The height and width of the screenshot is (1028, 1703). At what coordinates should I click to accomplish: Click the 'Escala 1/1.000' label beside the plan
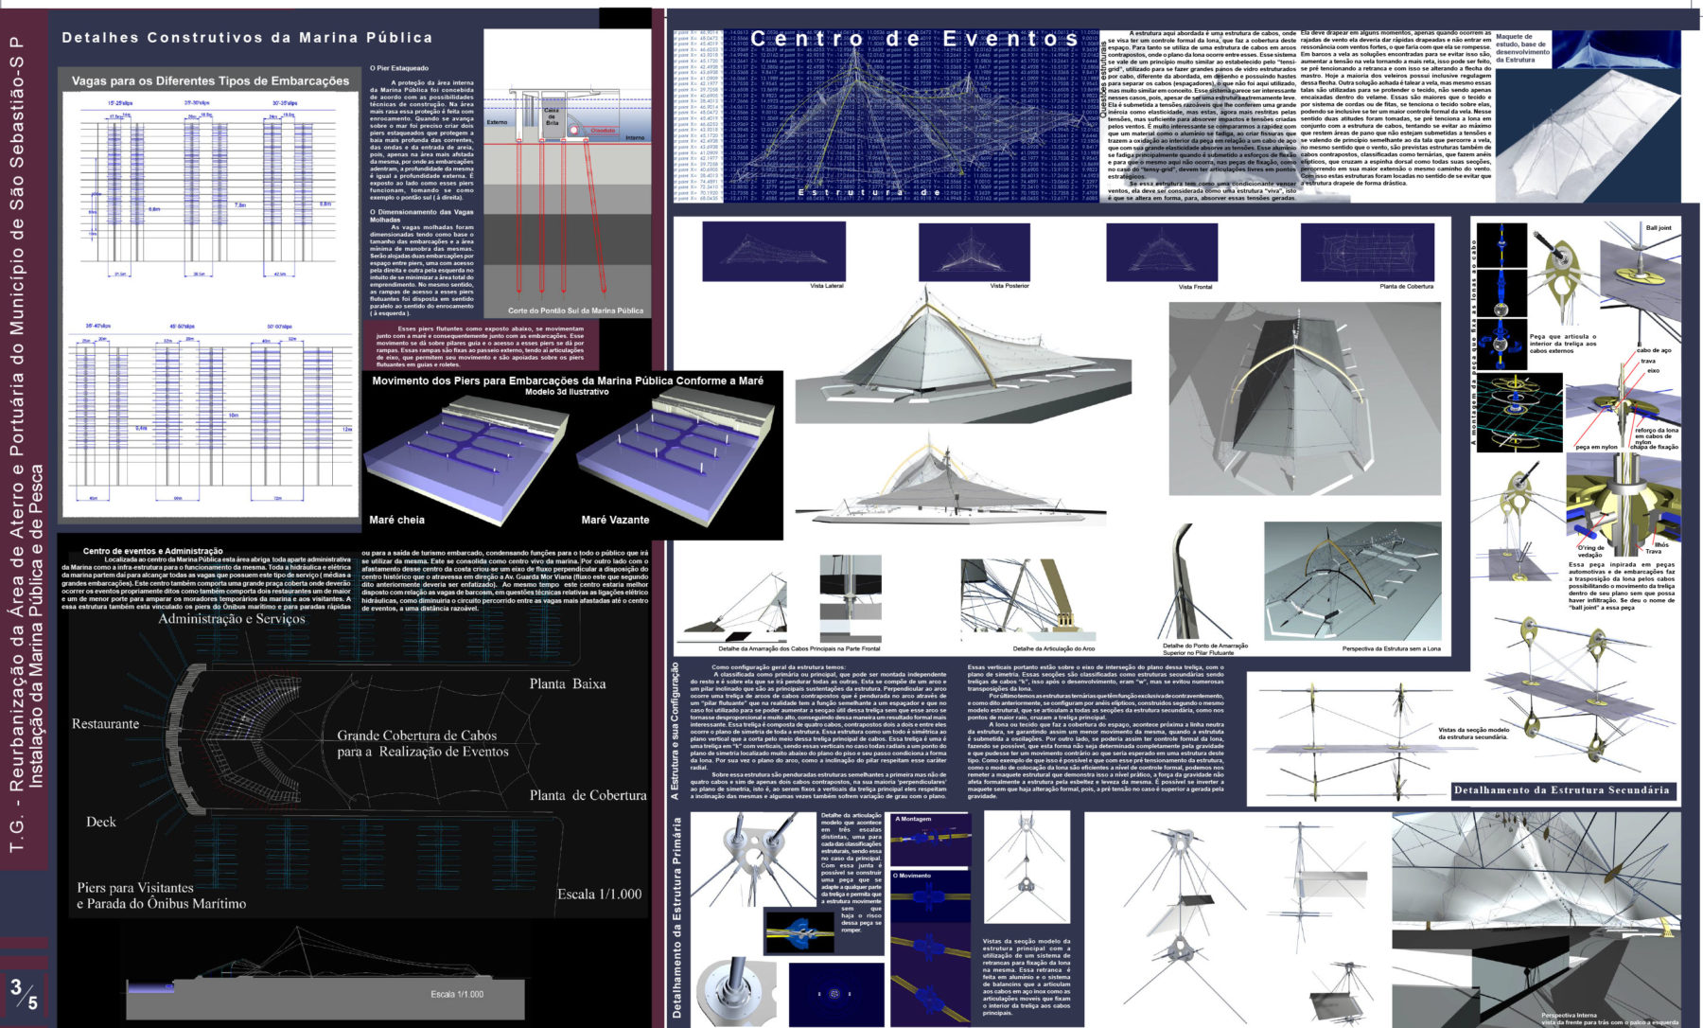tap(599, 894)
